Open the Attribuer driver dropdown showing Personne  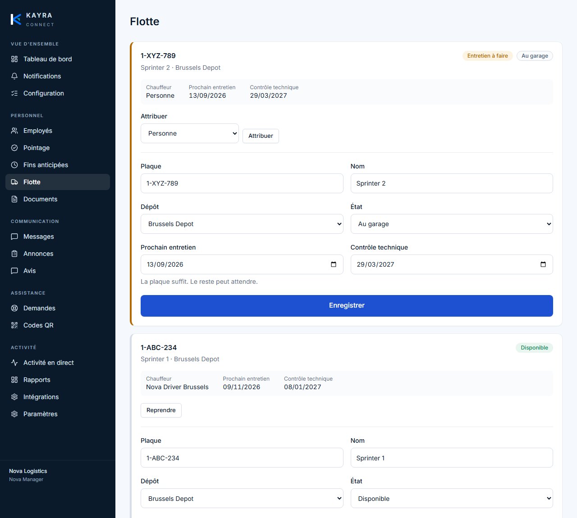click(190, 133)
